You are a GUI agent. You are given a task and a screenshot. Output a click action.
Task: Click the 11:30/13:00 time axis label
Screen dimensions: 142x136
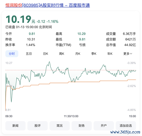tap(71, 116)
